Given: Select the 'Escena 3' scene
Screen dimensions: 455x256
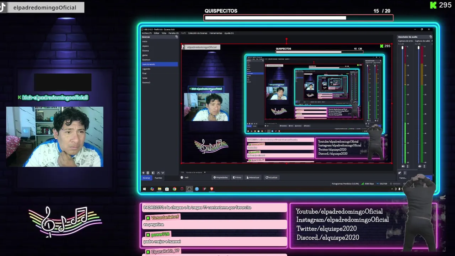Looking at the screenshot, I should click(x=159, y=82).
